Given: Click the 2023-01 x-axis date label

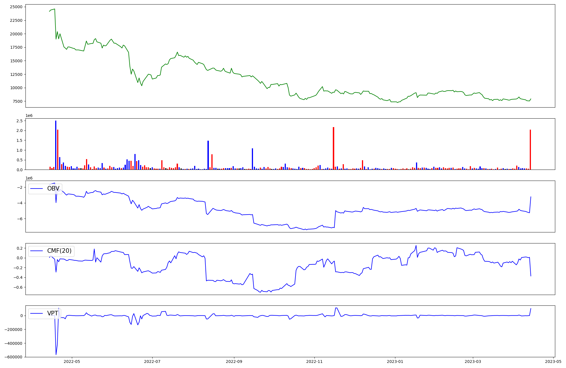Looking at the screenshot, I should click(395, 361).
